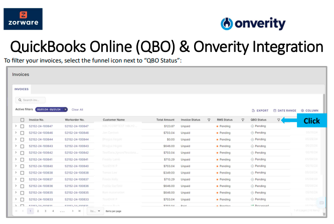
Task: Check the box for invoice 52152-24-100844
Action: pyautogui.click(x=22, y=139)
